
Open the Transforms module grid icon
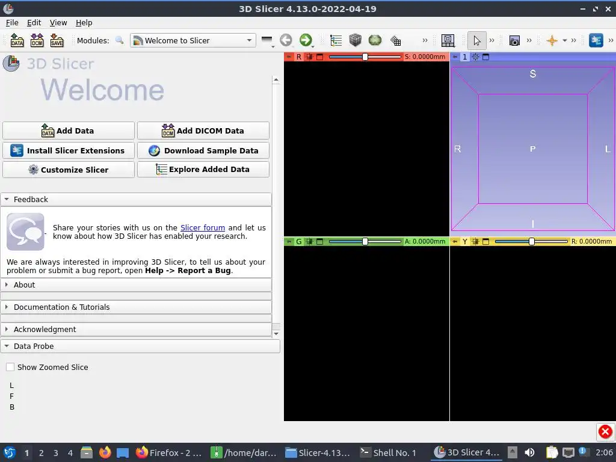[x=396, y=40]
